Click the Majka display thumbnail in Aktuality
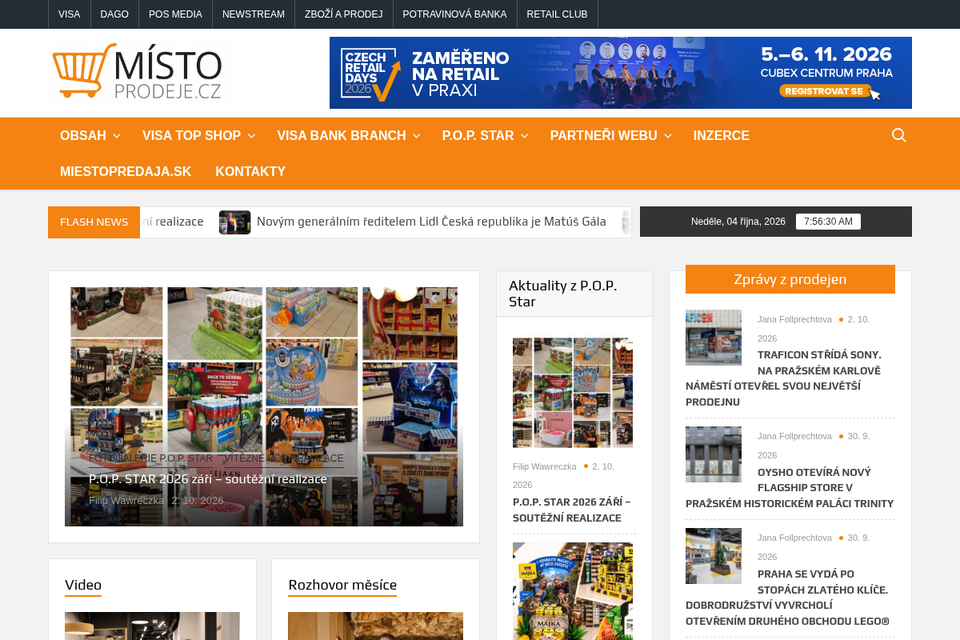The height and width of the screenshot is (640, 960). click(x=573, y=591)
